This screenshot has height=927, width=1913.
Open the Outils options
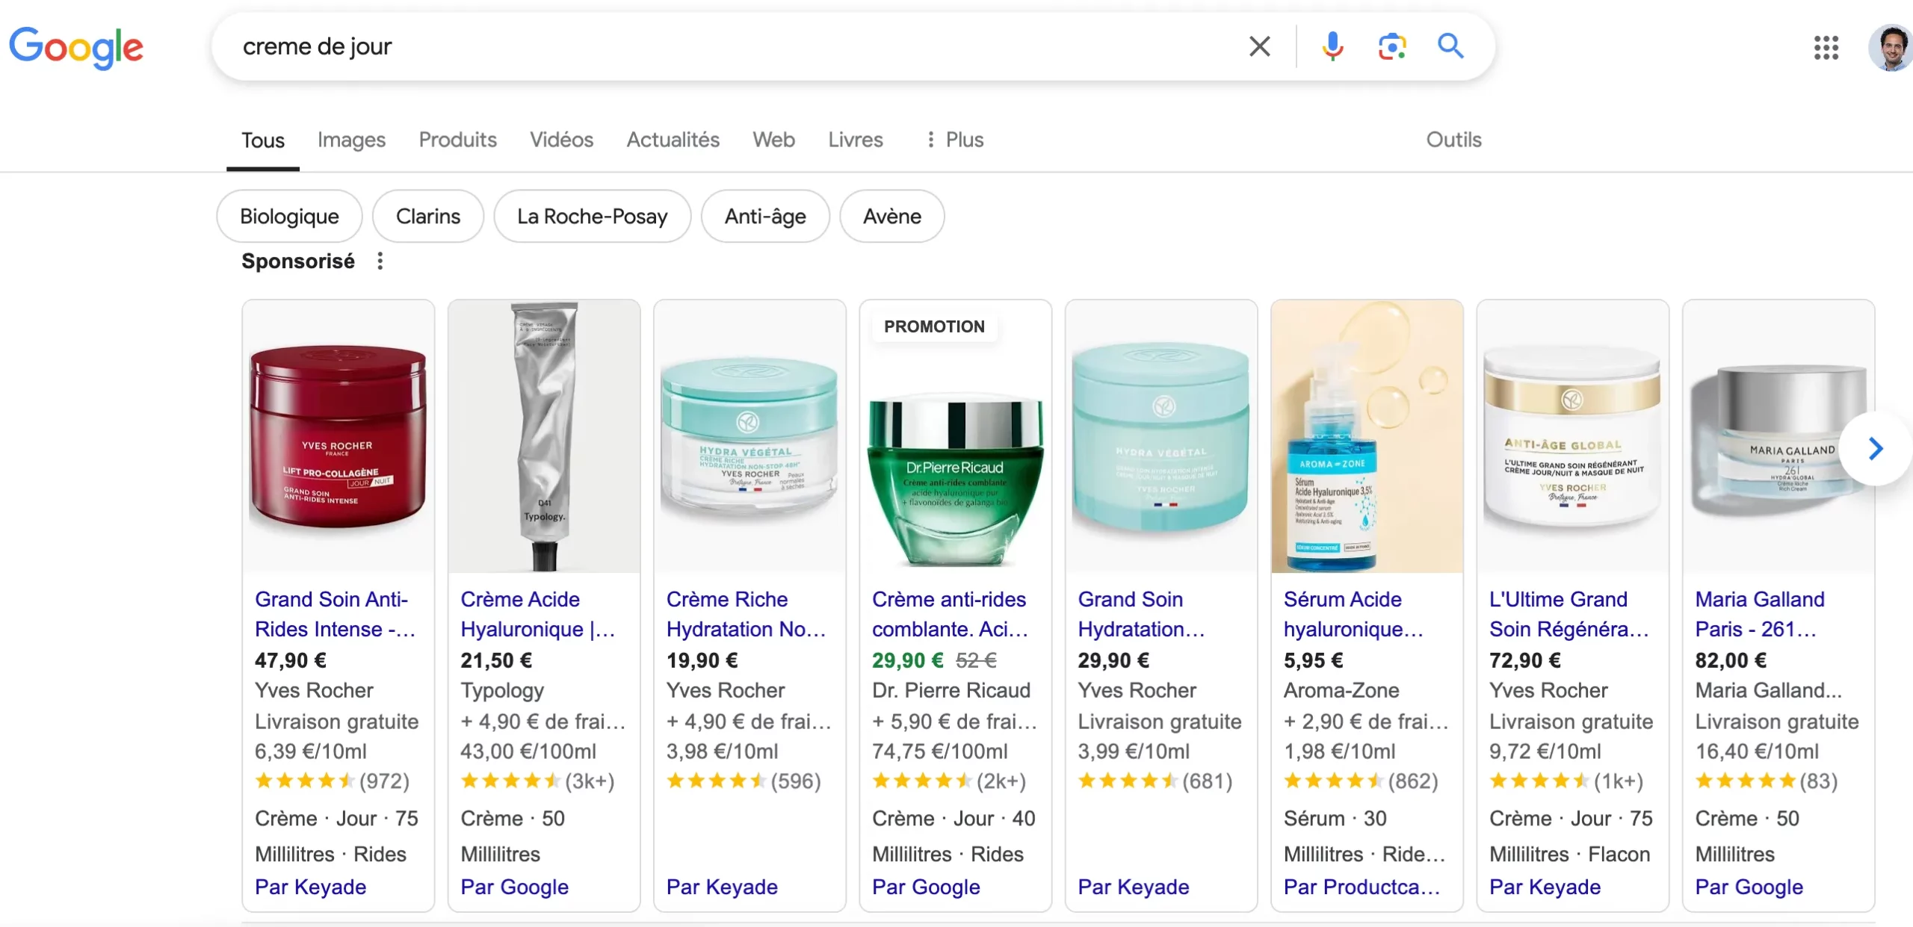(1453, 140)
